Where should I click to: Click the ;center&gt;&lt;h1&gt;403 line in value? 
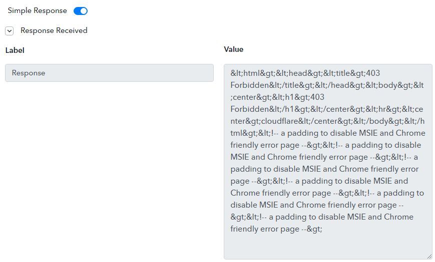tap(277, 97)
